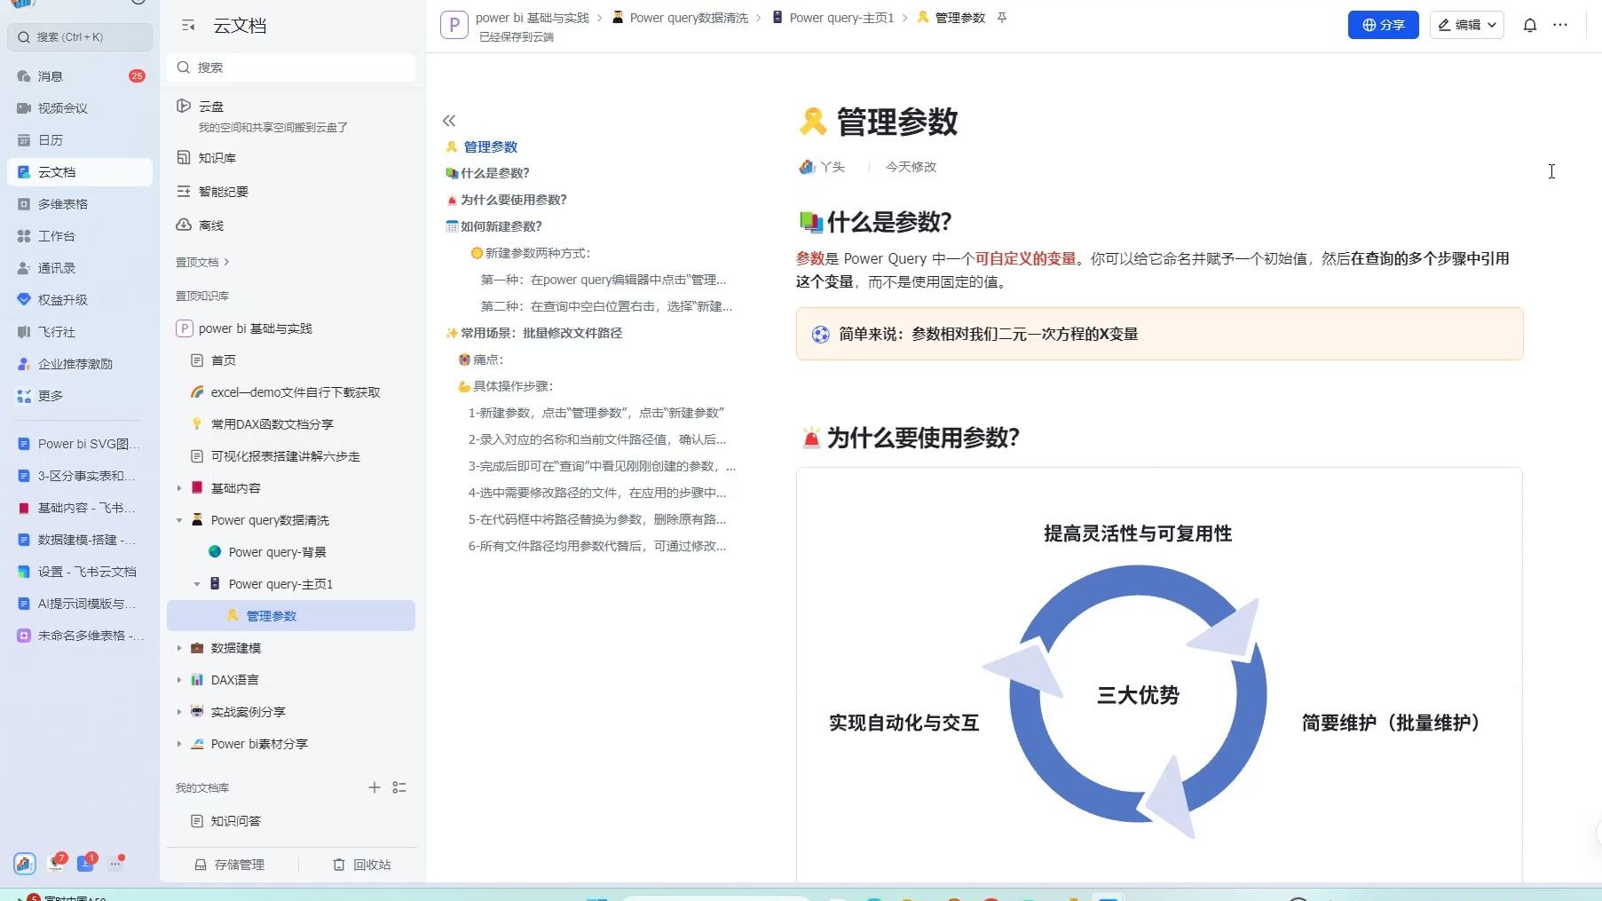Open 视频会议 video meetings
Screen dimensions: 1602x901
(80, 108)
